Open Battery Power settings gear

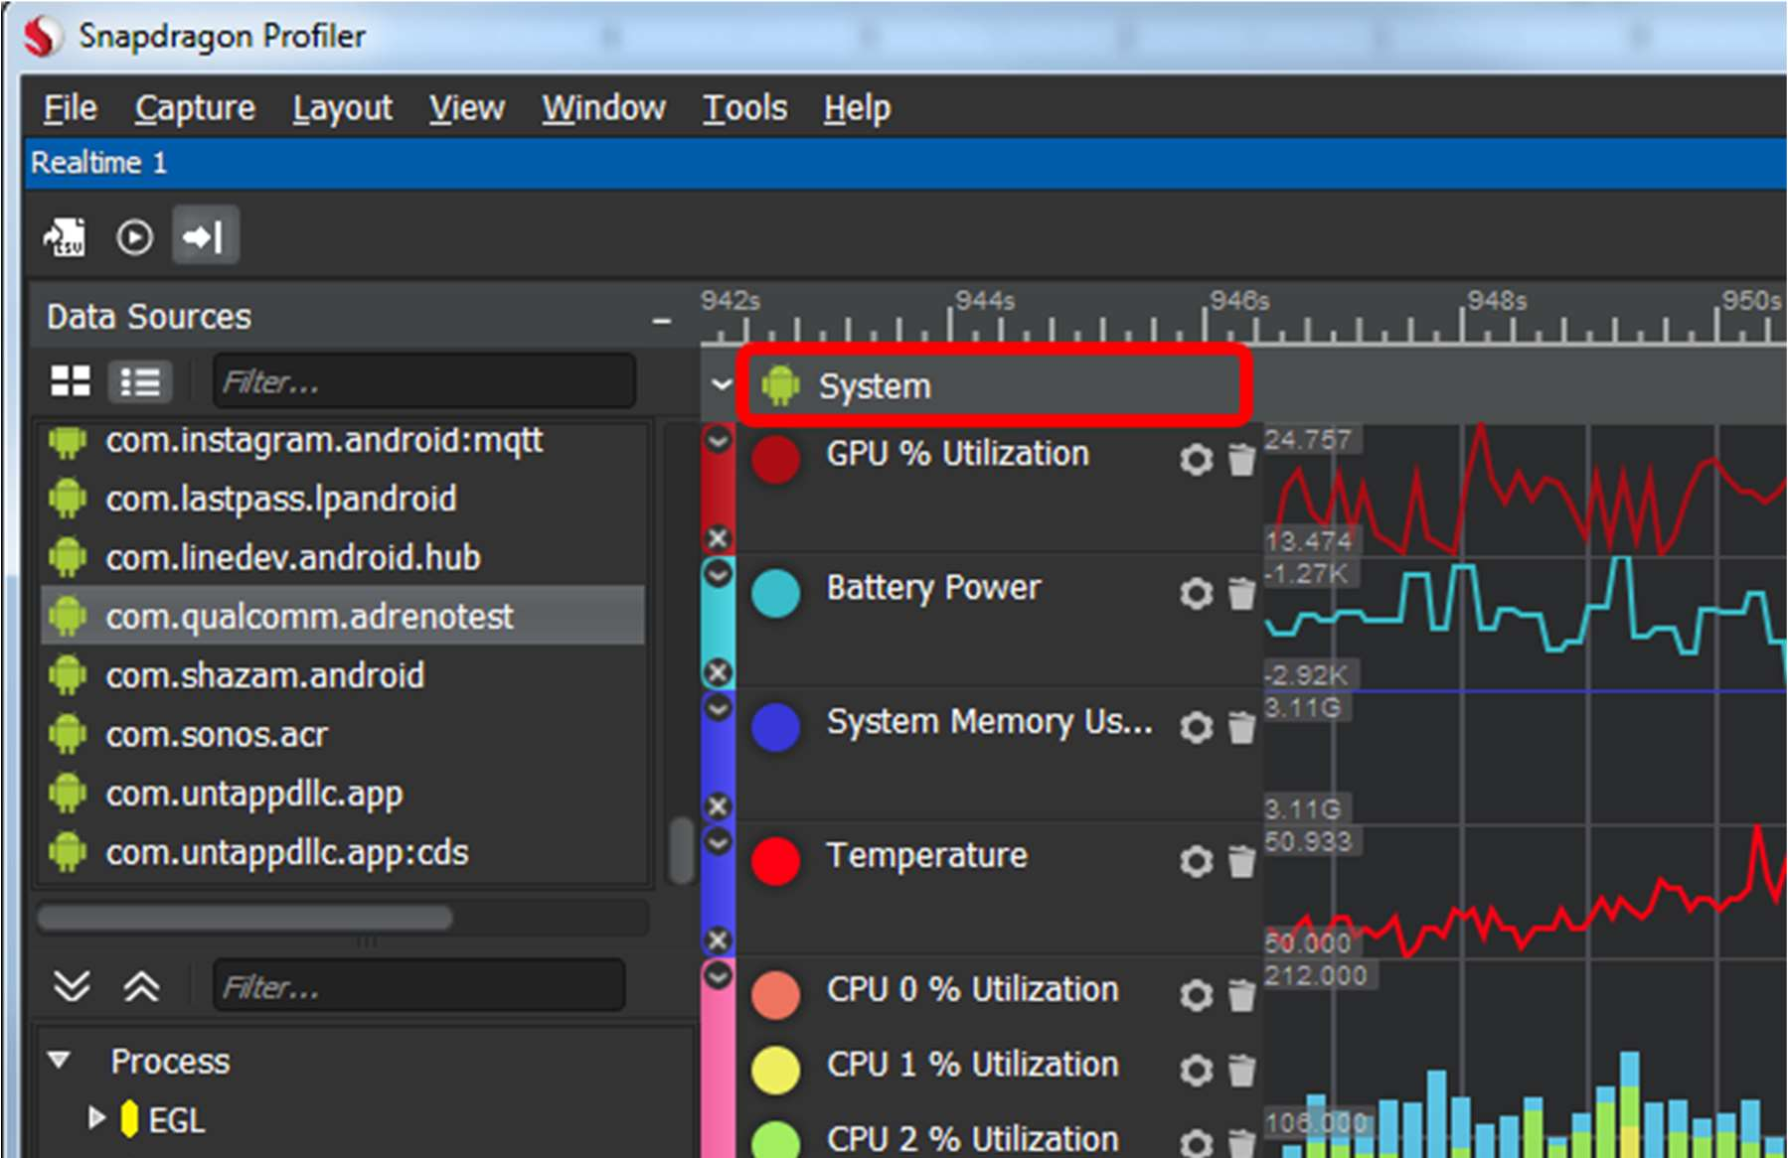[x=1196, y=593]
